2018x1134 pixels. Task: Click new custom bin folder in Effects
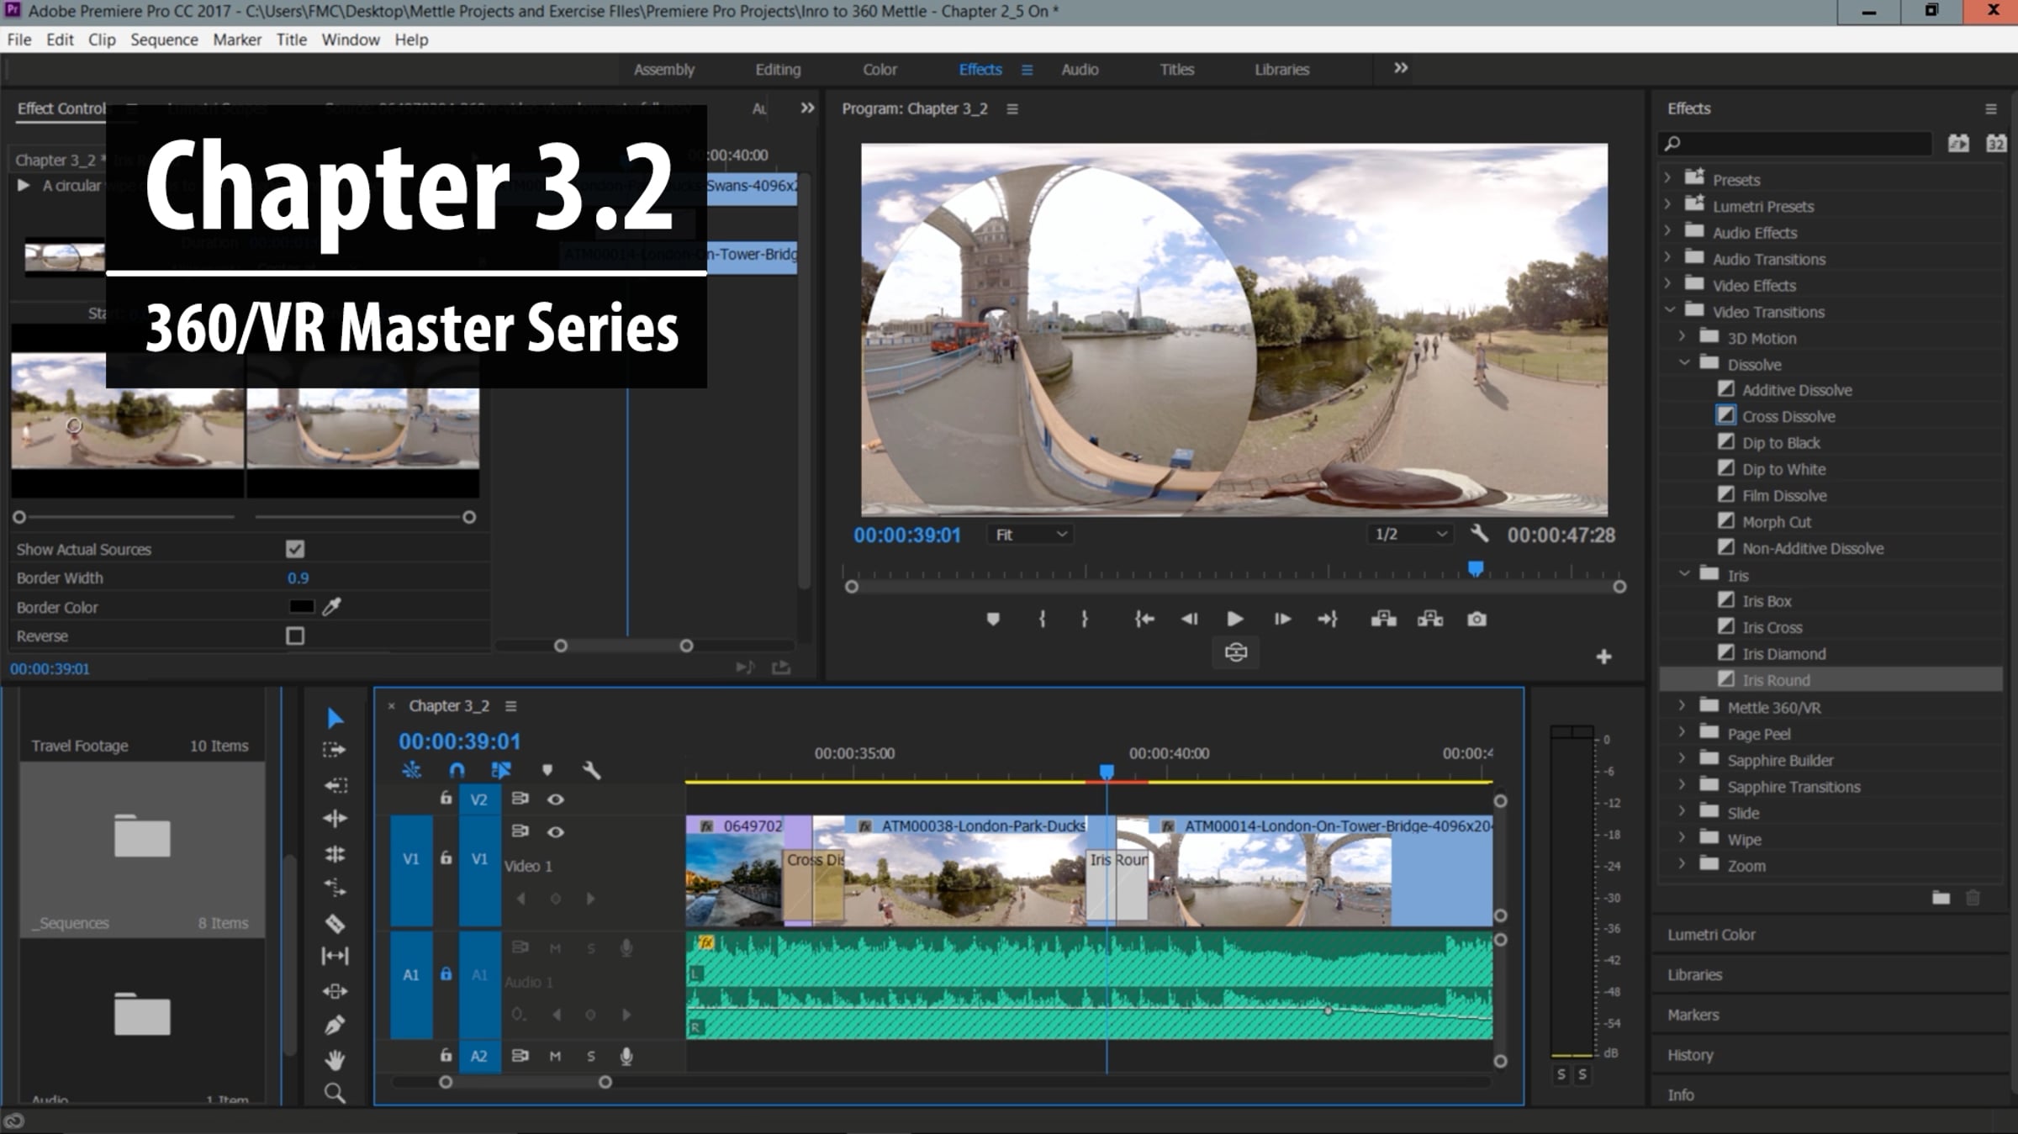pos(1941,898)
